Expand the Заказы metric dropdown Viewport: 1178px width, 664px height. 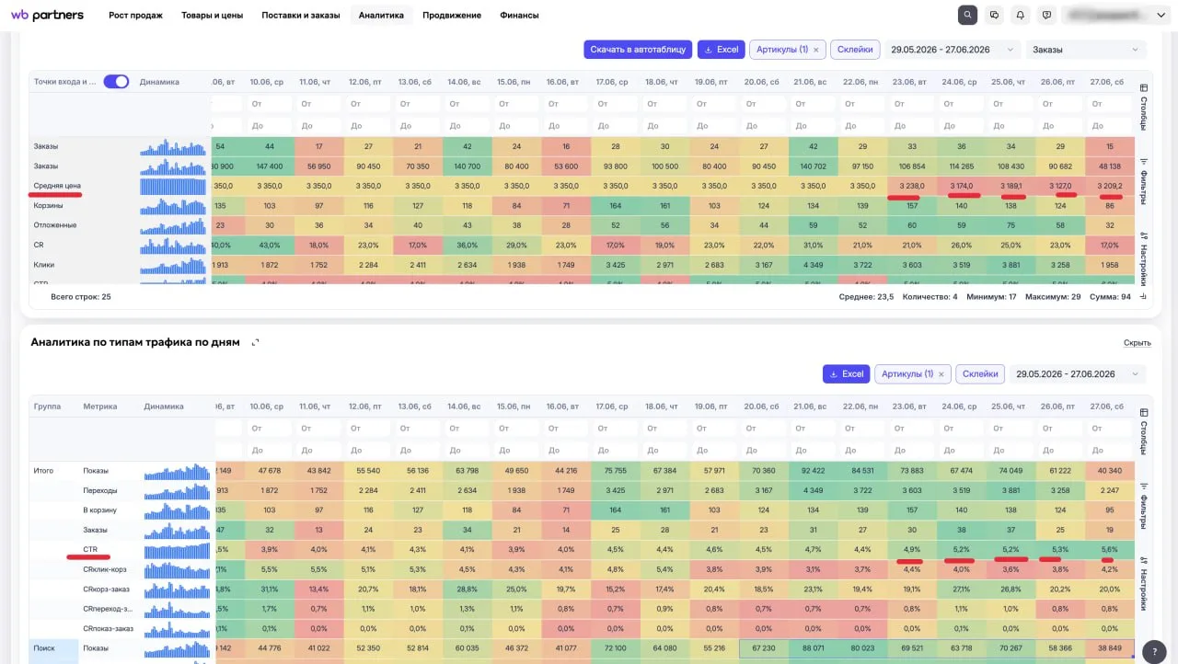[x=1085, y=50]
